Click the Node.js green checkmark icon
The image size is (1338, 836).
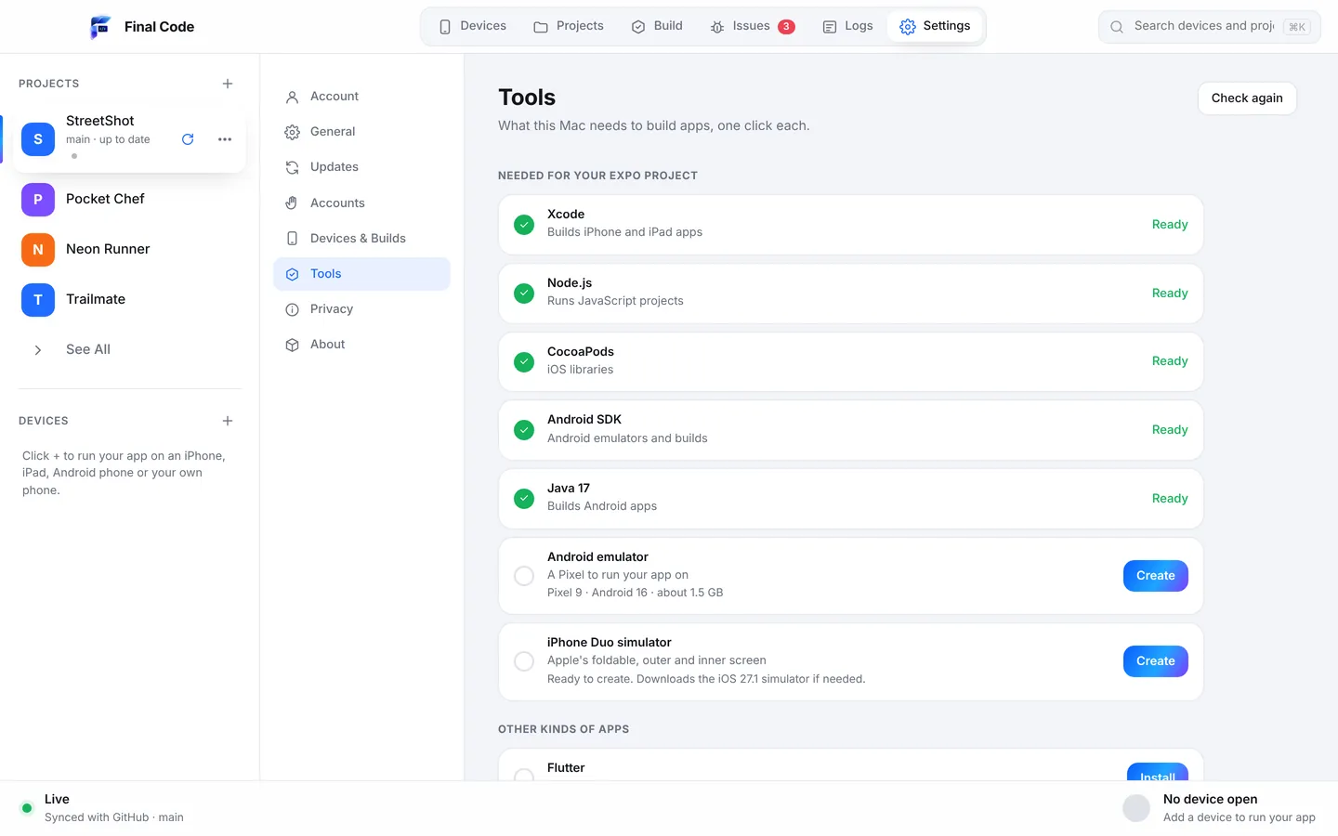[524, 294]
